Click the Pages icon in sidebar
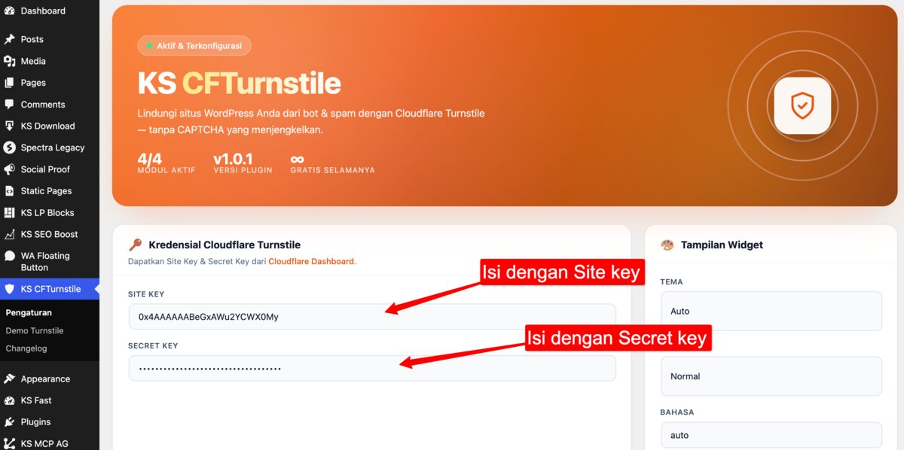 [9, 83]
